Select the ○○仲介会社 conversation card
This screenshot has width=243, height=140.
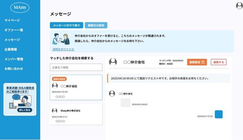76,87
